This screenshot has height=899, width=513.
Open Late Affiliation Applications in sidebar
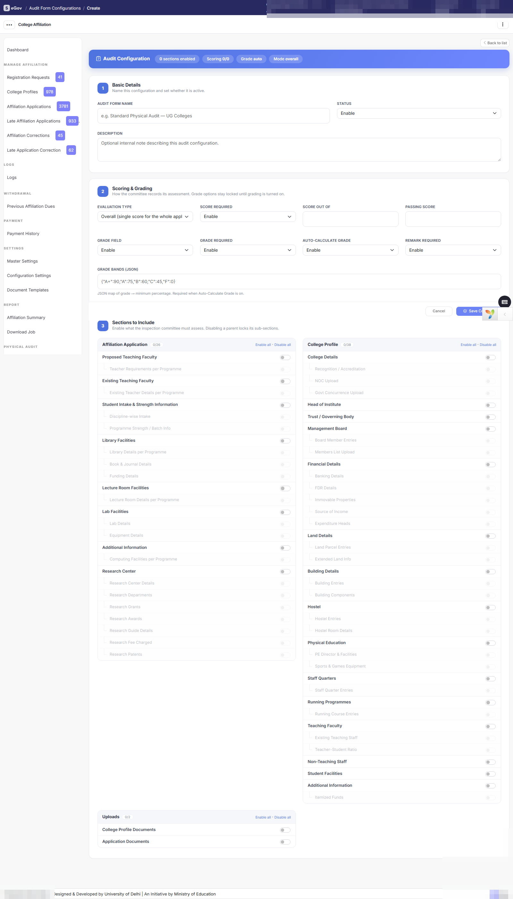coord(33,121)
